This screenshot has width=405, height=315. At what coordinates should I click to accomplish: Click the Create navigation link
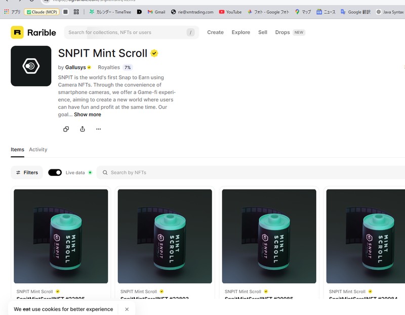coord(215,32)
